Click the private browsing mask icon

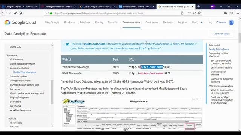(213, 7)
